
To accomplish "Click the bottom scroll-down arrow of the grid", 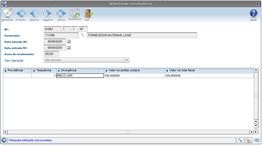I will pos(256,126).
